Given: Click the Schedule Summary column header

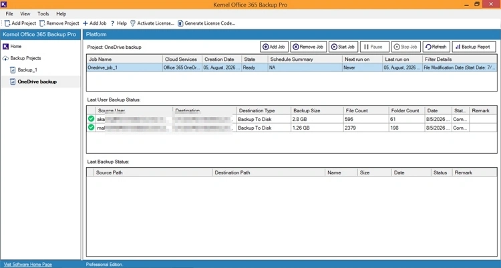Looking at the screenshot, I should coord(305,59).
